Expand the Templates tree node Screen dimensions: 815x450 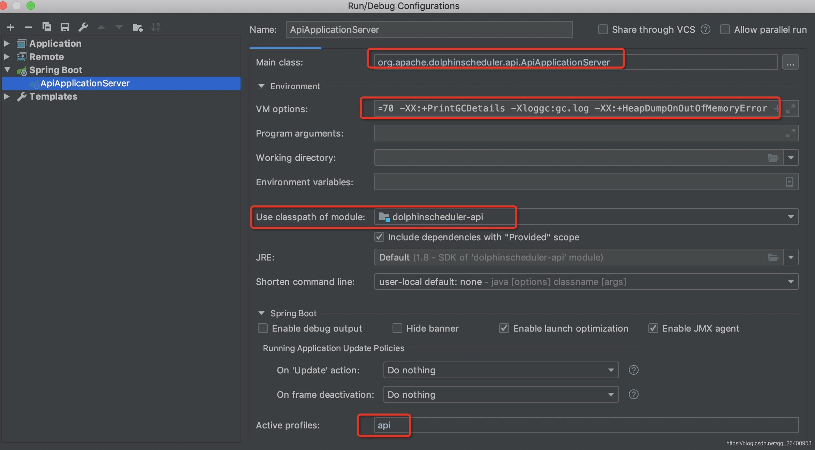[7, 96]
